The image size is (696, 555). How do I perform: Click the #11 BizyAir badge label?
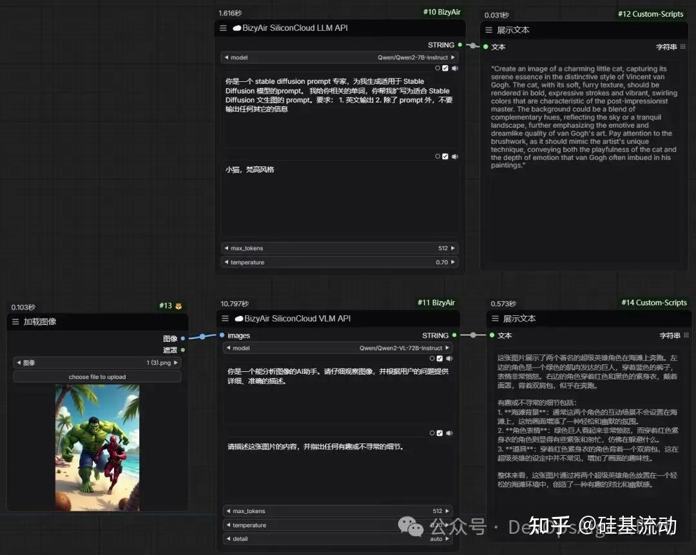436,303
